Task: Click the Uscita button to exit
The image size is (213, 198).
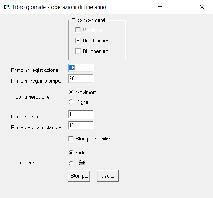Action: tap(108, 176)
